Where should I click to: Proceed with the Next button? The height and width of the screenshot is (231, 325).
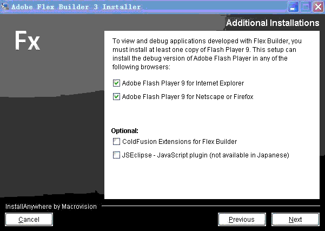pos(295,220)
